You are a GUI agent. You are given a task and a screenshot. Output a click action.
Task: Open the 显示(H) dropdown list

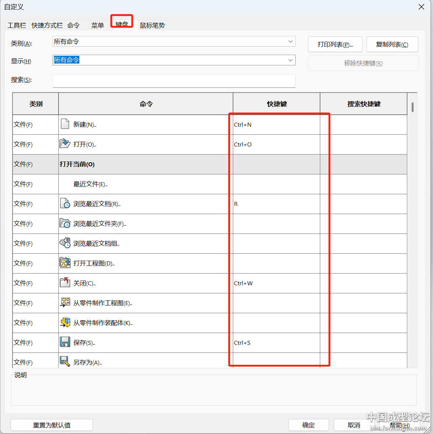pyautogui.click(x=291, y=60)
